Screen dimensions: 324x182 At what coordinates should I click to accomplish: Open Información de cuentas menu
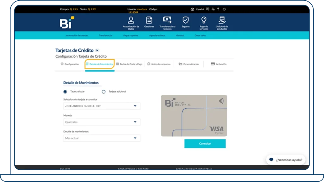[x=77, y=36]
